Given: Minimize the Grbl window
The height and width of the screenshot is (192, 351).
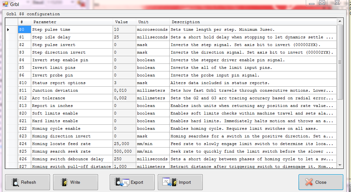Looking at the screenshot, I should (x=311, y=3).
